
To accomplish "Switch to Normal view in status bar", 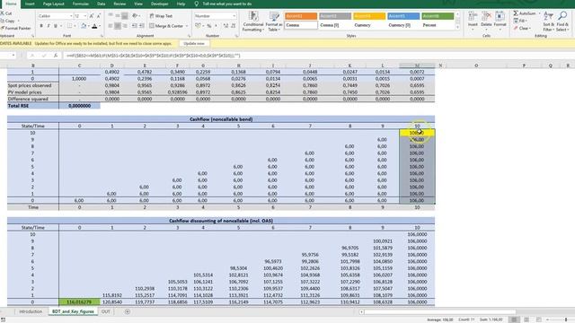I will 514,319.
